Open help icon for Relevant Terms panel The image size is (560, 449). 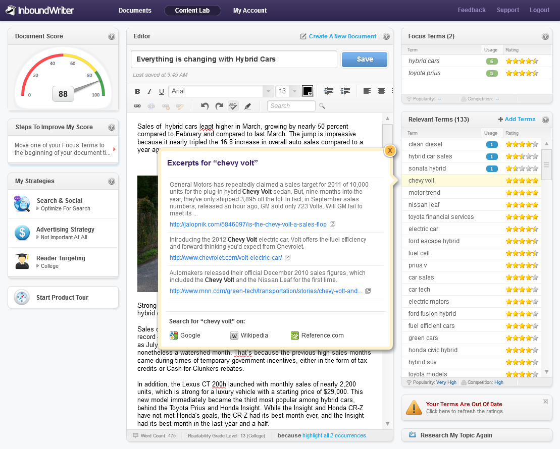545,120
